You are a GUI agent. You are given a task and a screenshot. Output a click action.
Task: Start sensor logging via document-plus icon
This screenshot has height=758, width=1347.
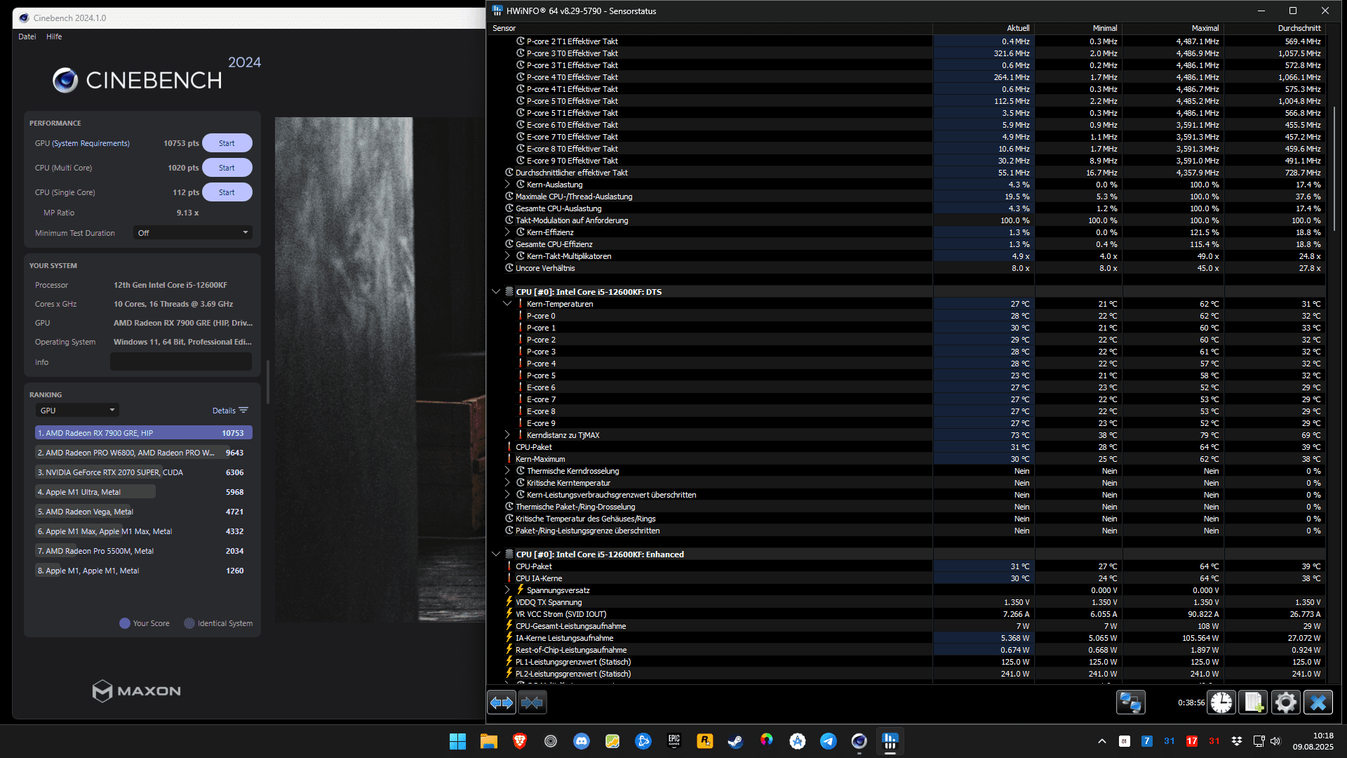pyautogui.click(x=1254, y=703)
